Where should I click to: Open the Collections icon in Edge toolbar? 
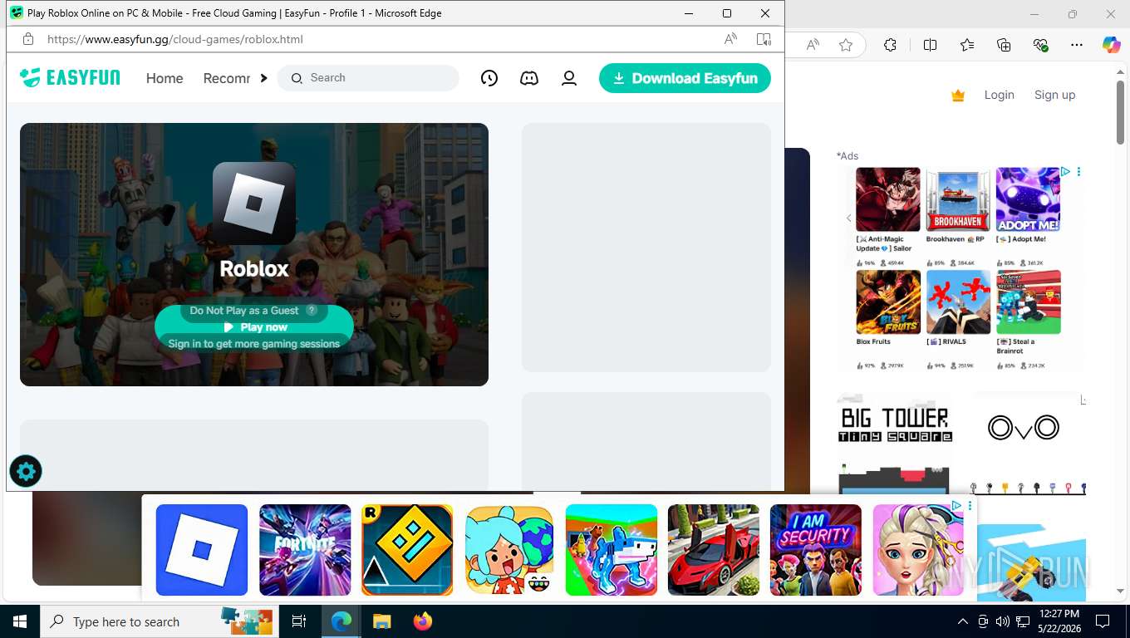click(x=1004, y=45)
